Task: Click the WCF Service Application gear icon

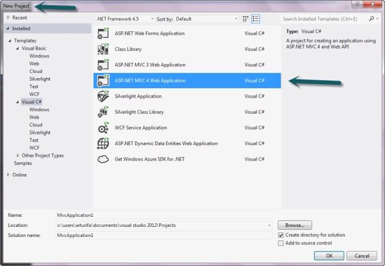Action: (103, 128)
